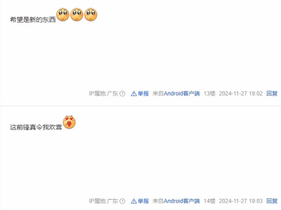Click the comment text 这前锋真令我欢喜
This screenshot has width=281, height=210.
point(36,127)
